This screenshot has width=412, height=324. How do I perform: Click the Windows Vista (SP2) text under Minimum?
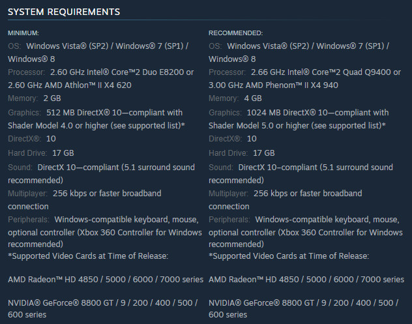tap(67, 46)
